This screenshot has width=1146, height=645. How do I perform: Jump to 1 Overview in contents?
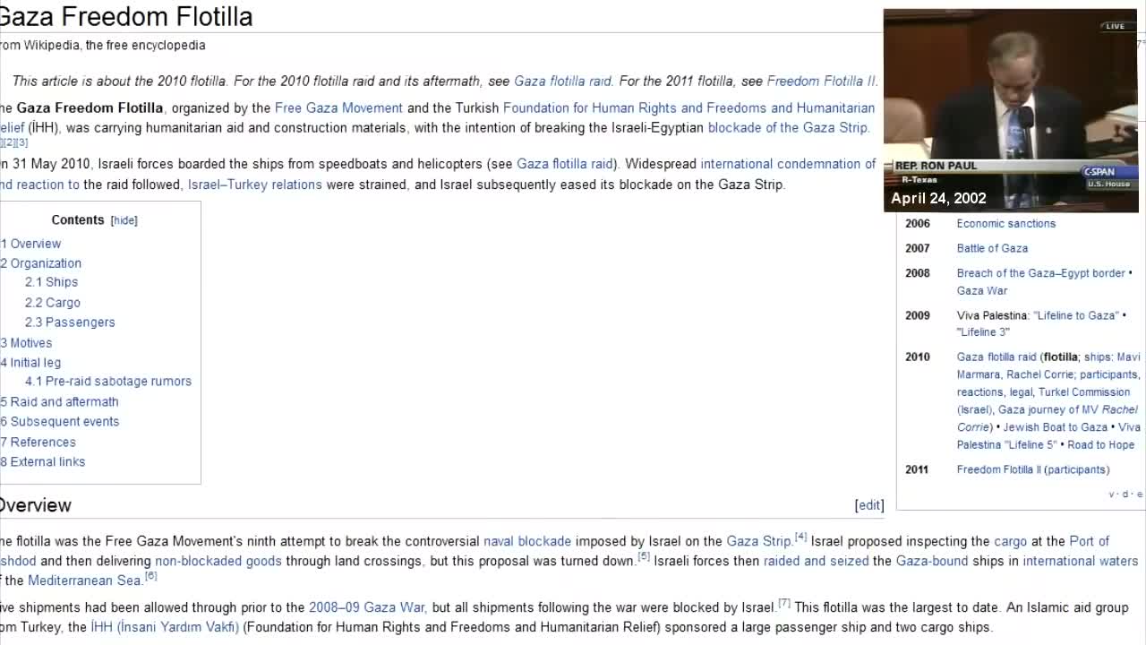tap(31, 244)
